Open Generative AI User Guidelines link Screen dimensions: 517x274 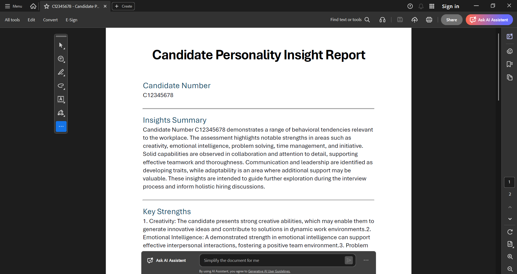click(x=269, y=271)
